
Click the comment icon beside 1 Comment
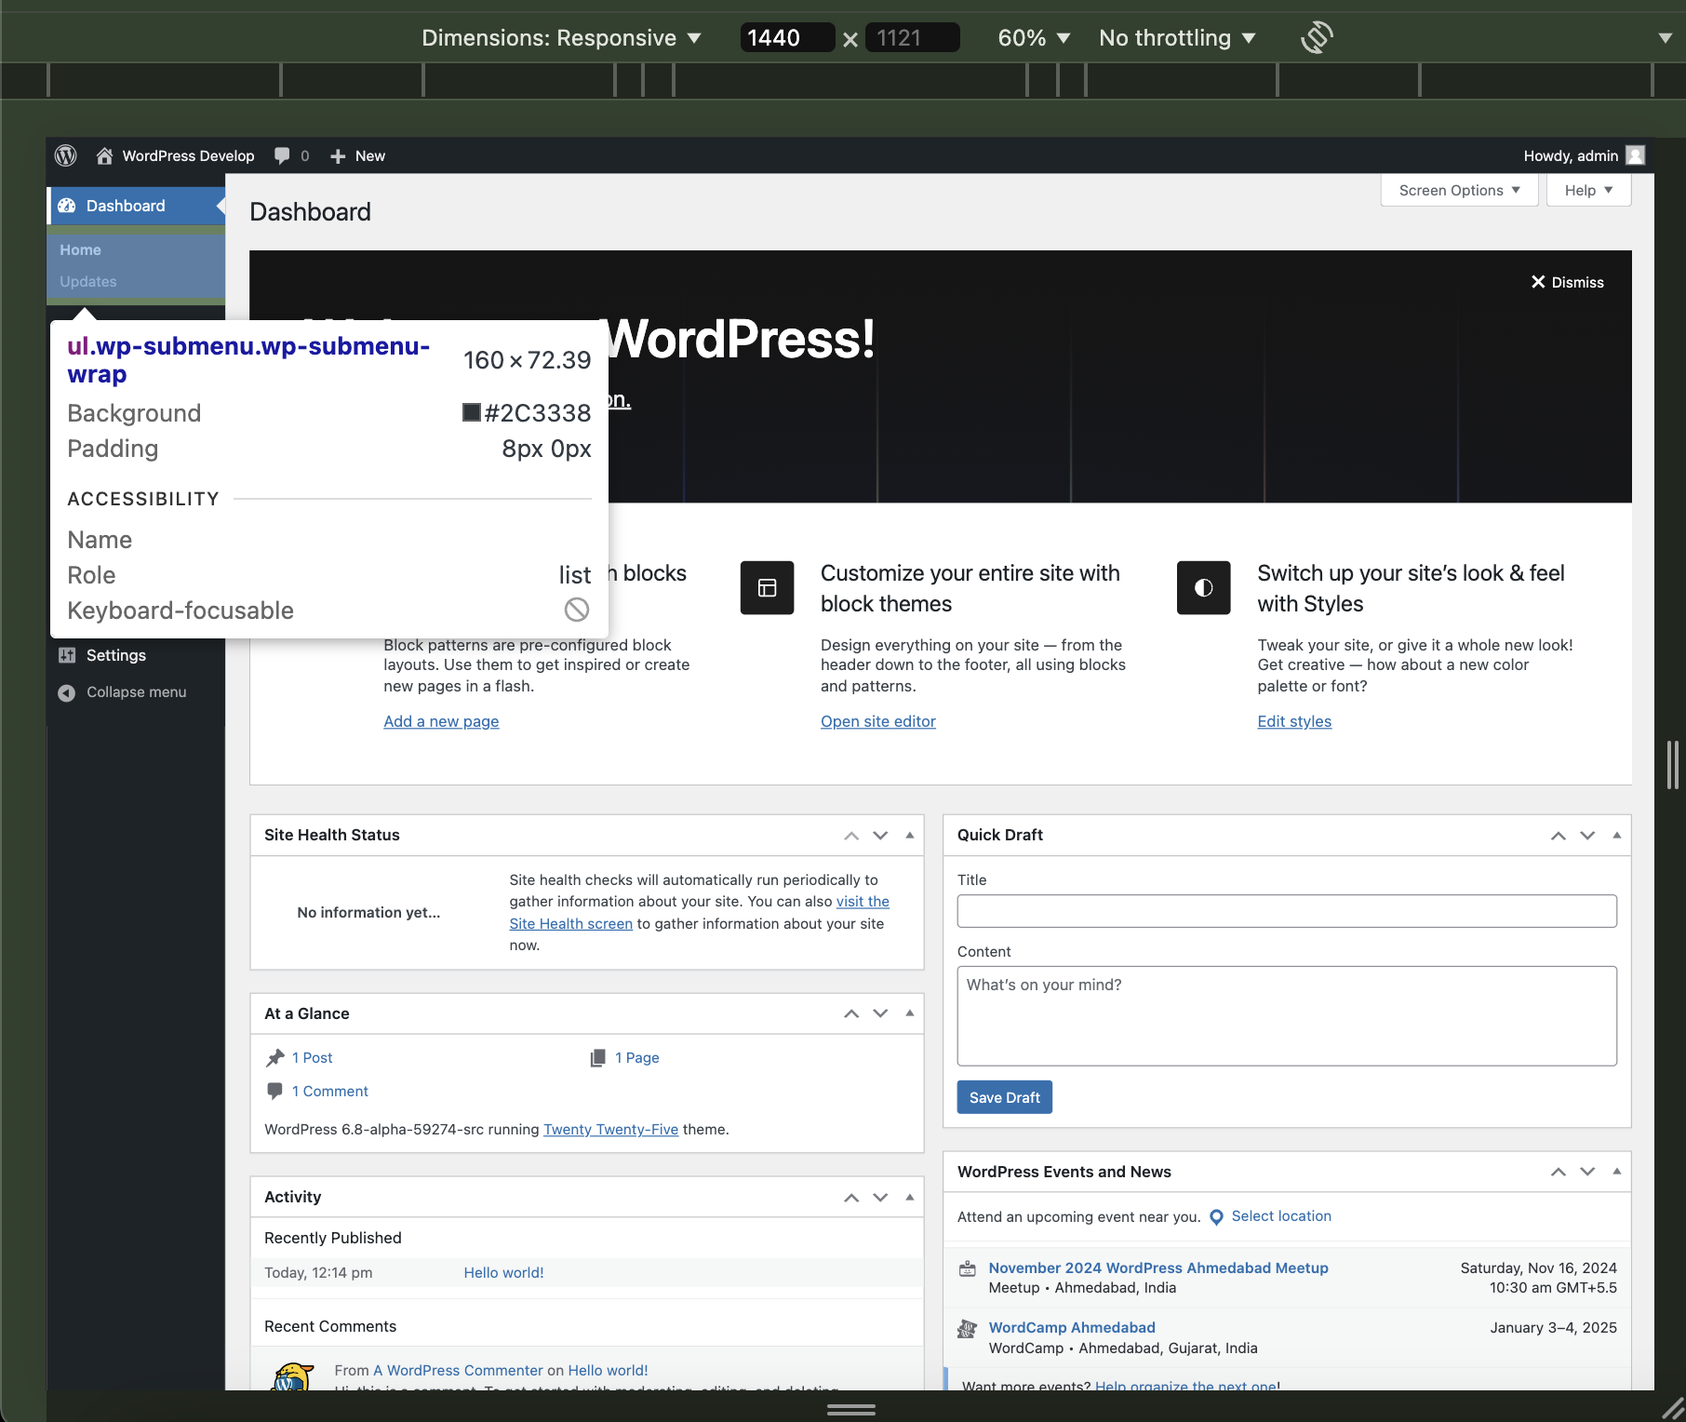[274, 1091]
